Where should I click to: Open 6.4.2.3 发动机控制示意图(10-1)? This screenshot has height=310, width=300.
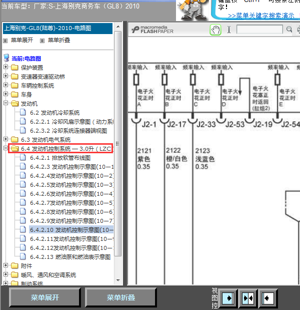pyautogui.click(x=72, y=167)
